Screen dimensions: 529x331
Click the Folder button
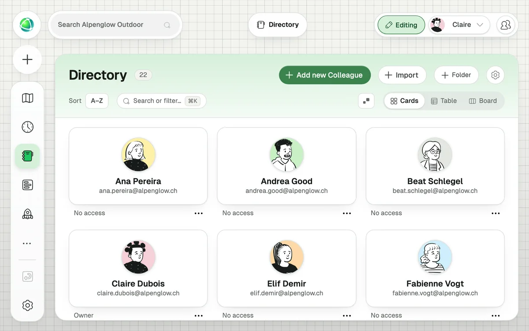[x=456, y=75]
